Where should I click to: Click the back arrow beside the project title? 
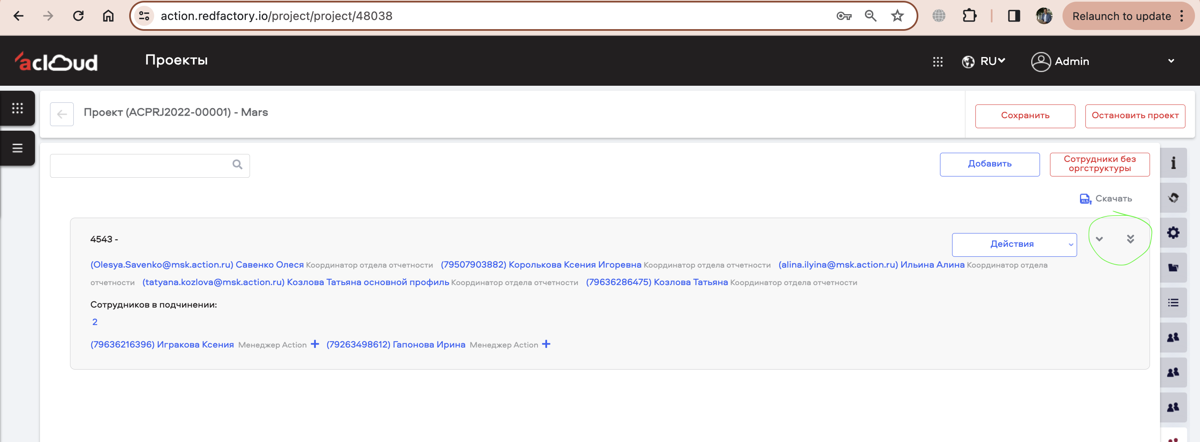coord(62,114)
